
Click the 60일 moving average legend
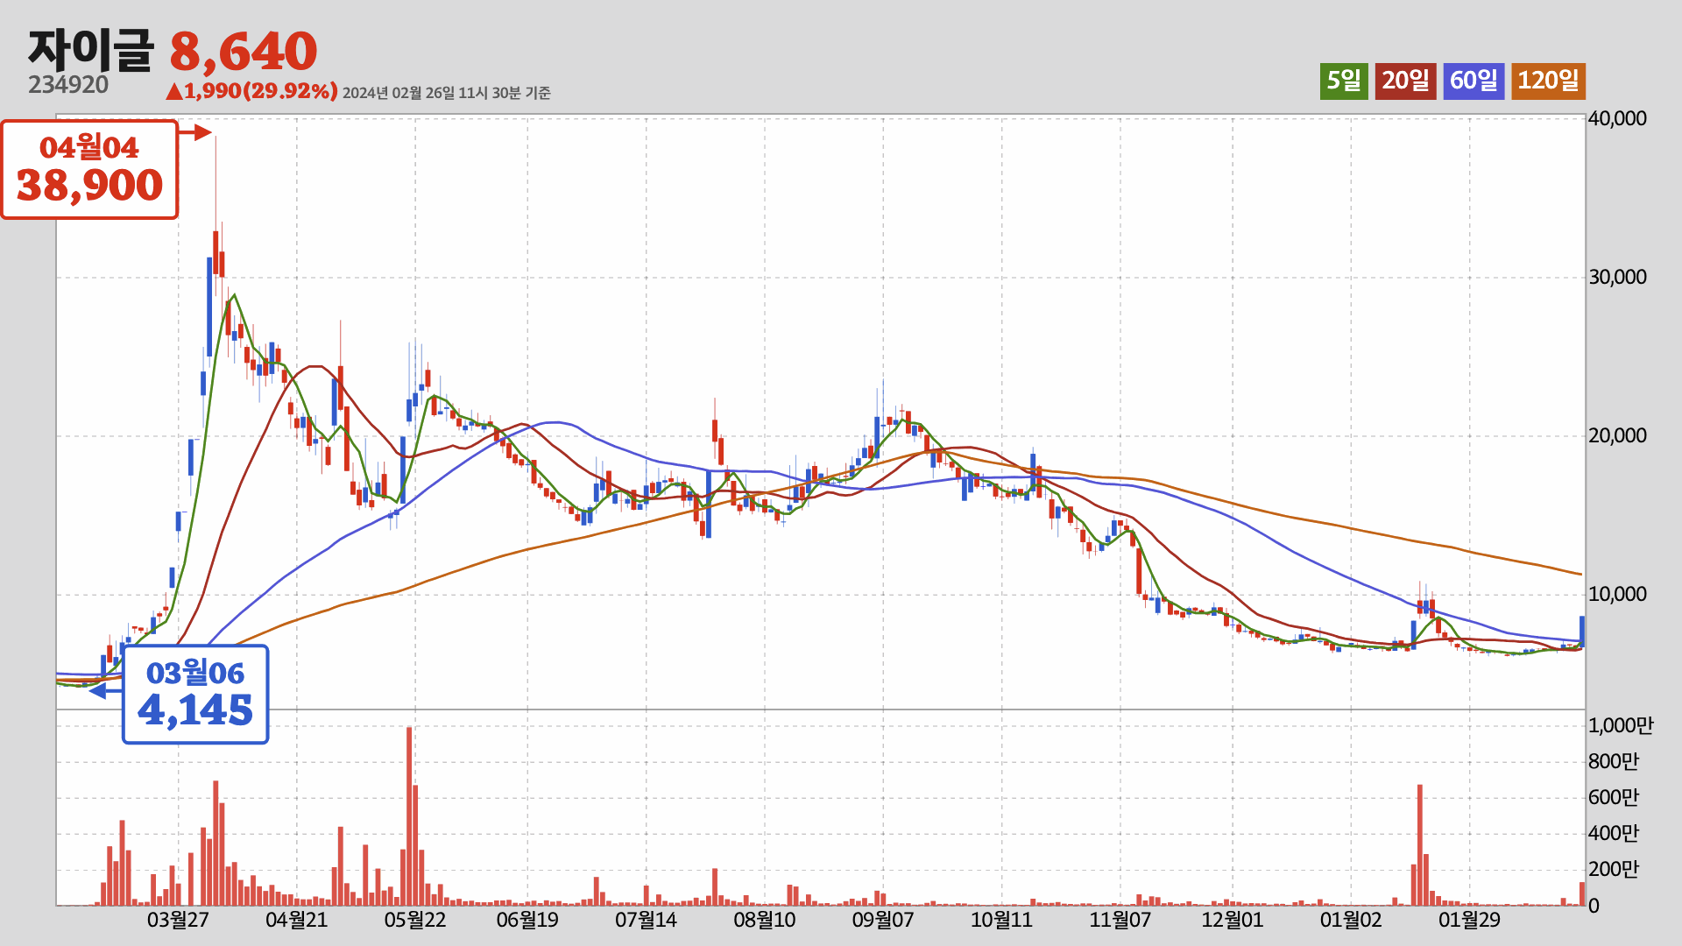point(1474,81)
